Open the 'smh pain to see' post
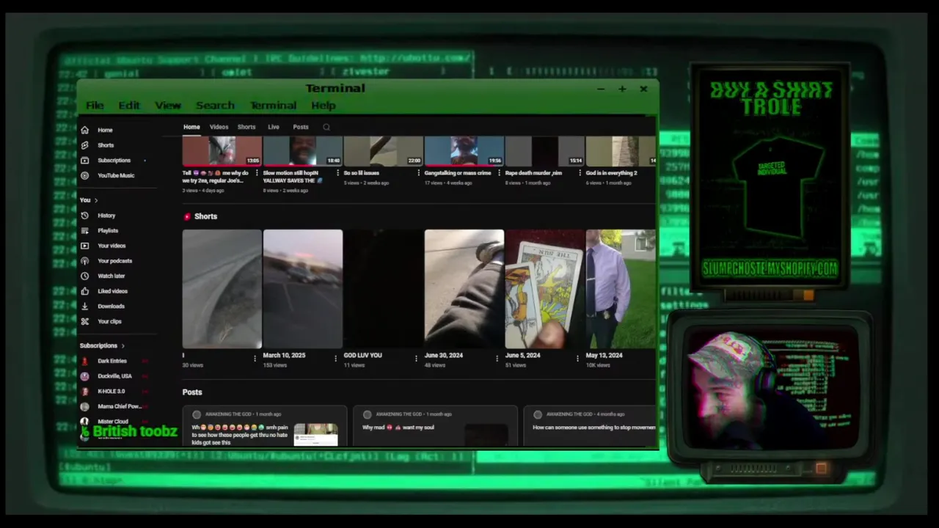This screenshot has width=939, height=528. (265, 425)
